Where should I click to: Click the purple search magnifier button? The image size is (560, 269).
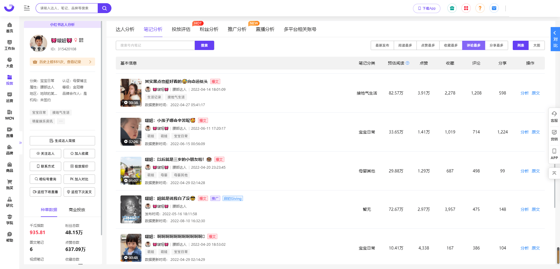[x=104, y=8]
